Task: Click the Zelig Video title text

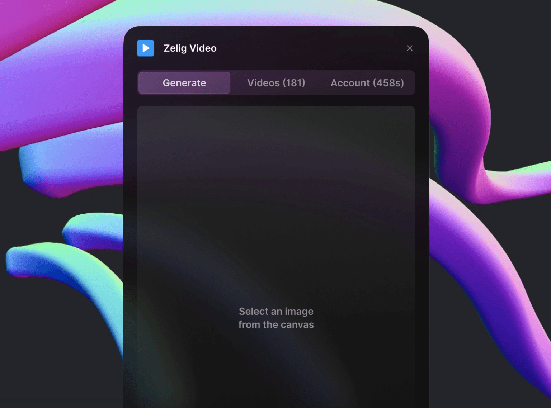Action: click(190, 48)
